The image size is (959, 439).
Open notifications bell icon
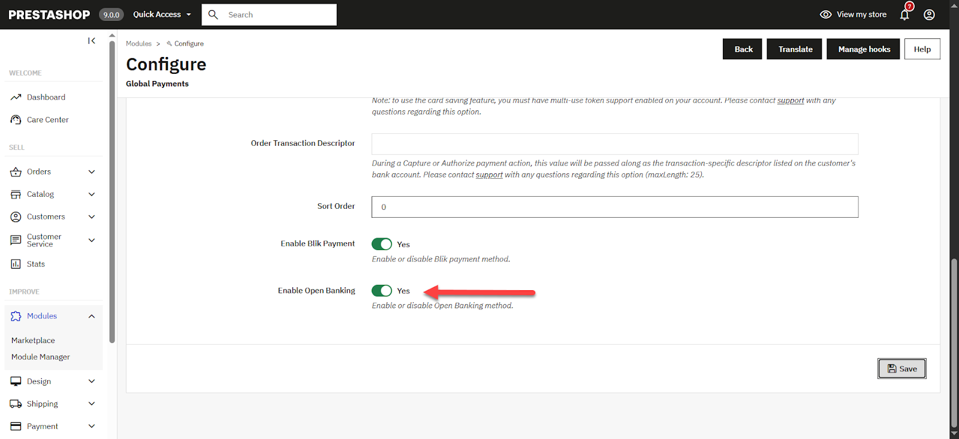point(904,14)
